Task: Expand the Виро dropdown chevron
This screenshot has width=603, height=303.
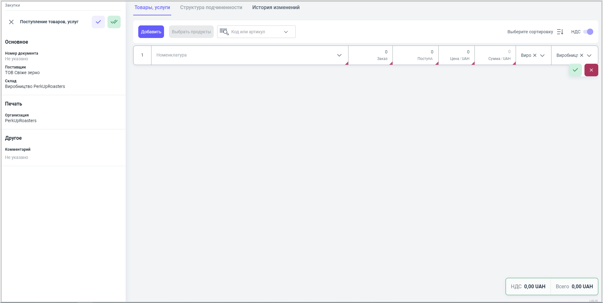Action: [542, 55]
